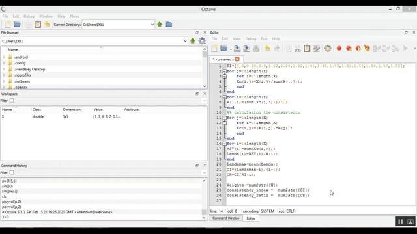Go to parent folder in File Browser panel

pyautogui.click(x=193, y=41)
